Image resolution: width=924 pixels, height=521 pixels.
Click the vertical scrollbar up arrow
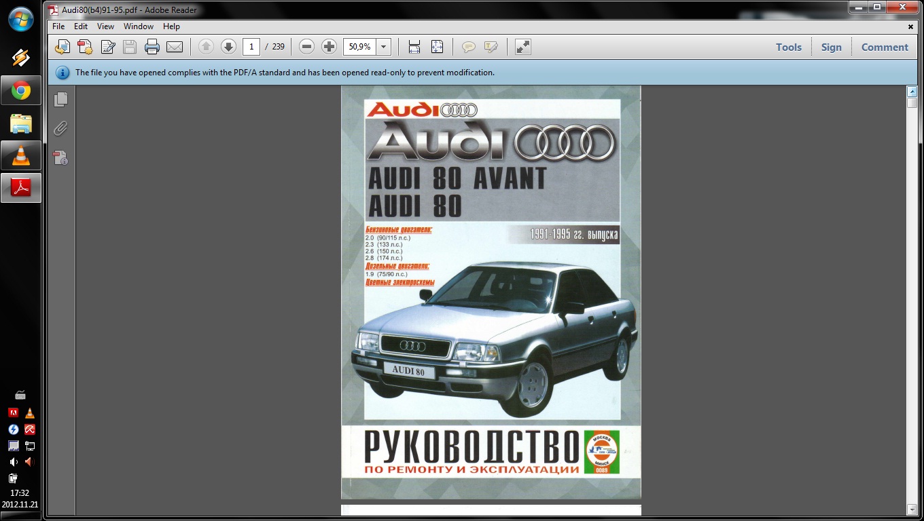tap(912, 91)
